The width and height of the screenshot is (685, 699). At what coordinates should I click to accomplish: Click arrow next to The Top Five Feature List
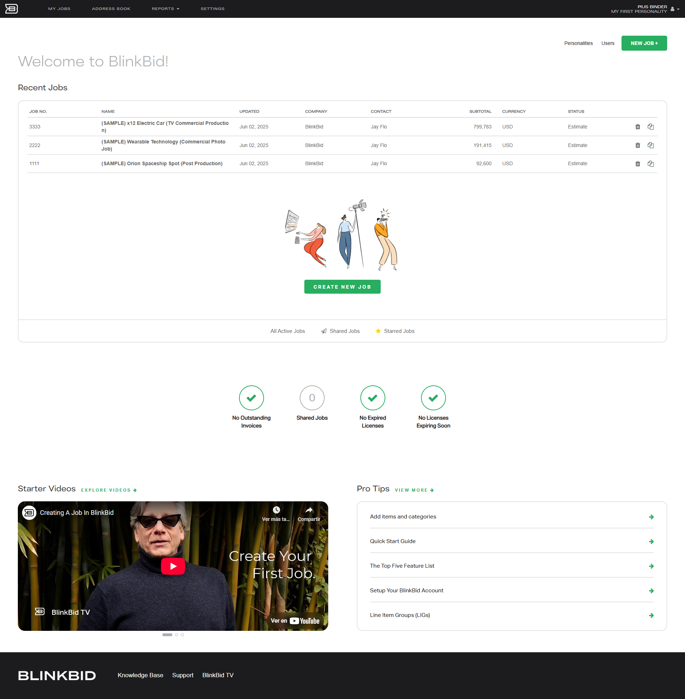point(651,566)
